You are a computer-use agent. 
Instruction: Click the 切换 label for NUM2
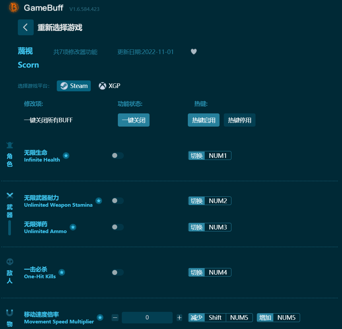coord(196,201)
